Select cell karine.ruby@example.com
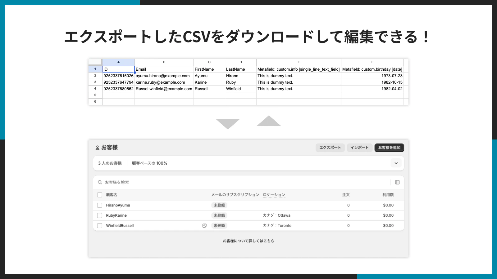 (x=164, y=82)
